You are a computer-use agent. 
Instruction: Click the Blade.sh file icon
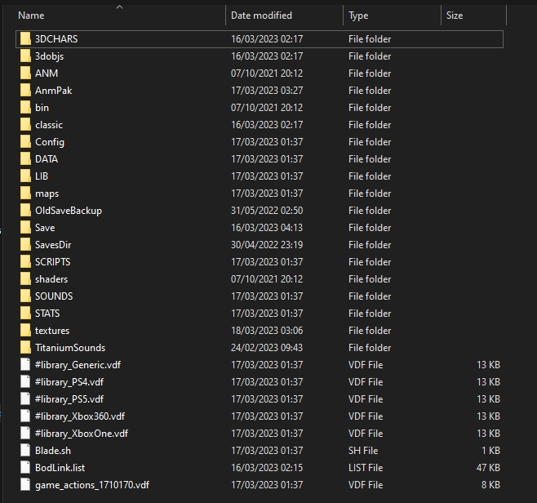25,450
